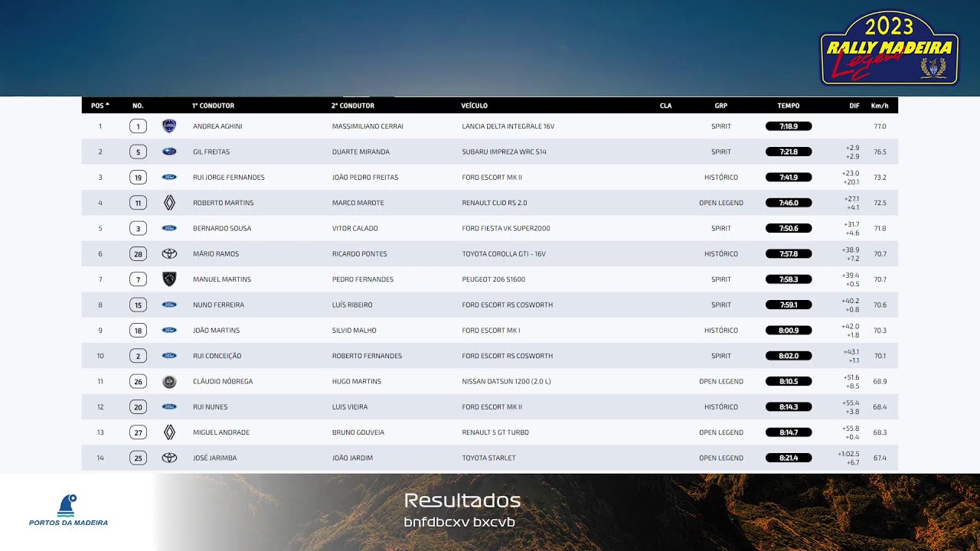Screen dimensions: 980x551
Task: Click the Toyota logo beside José Jarimba
Action: (x=169, y=458)
